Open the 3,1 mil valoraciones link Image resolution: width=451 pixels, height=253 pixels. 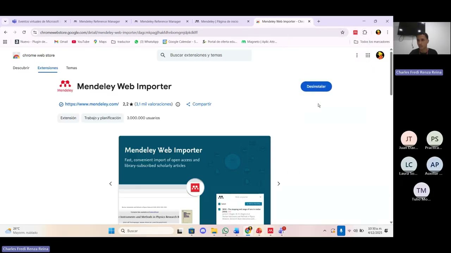[x=154, y=104]
